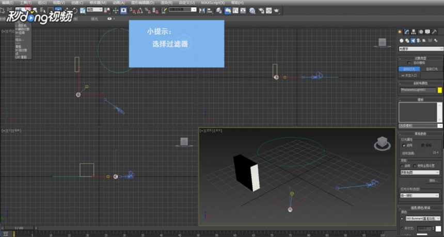Viewport: 444px width, 237px height.
Task: Click the Render teapot icon
Action: (x=276, y=10)
